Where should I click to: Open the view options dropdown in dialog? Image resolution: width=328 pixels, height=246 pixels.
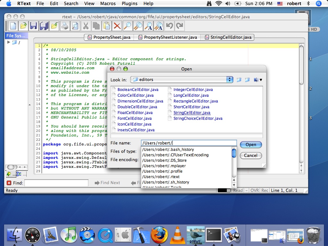tap(258, 80)
